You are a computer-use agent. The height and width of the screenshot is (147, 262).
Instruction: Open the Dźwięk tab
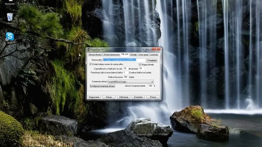[133, 54]
